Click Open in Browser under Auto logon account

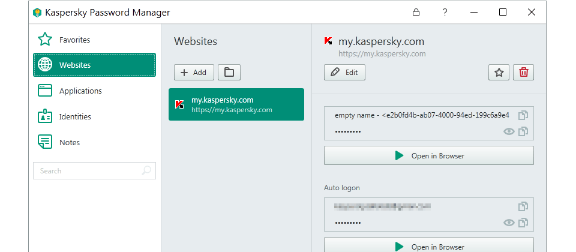[x=428, y=245]
